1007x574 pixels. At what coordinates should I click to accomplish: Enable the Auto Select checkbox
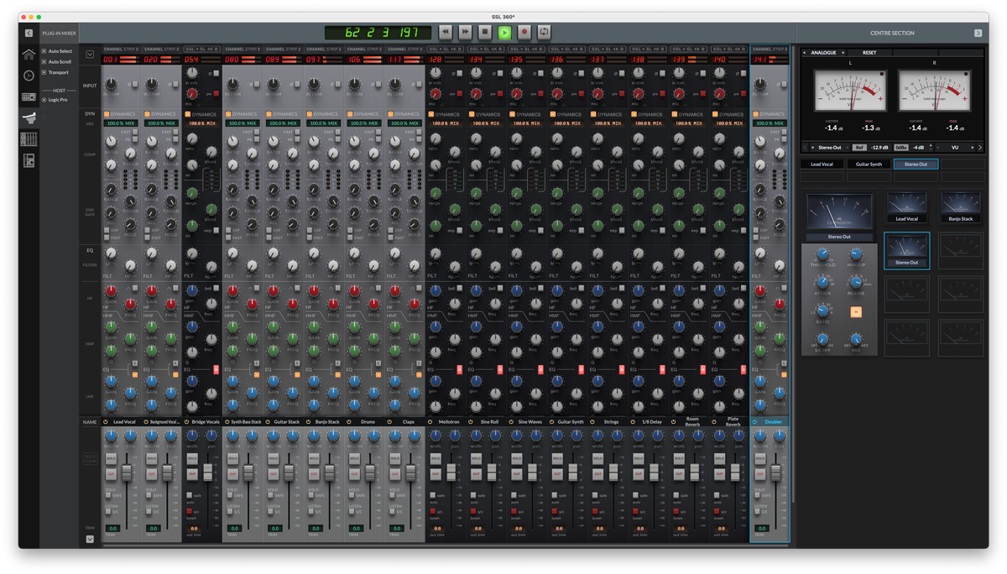[44, 51]
